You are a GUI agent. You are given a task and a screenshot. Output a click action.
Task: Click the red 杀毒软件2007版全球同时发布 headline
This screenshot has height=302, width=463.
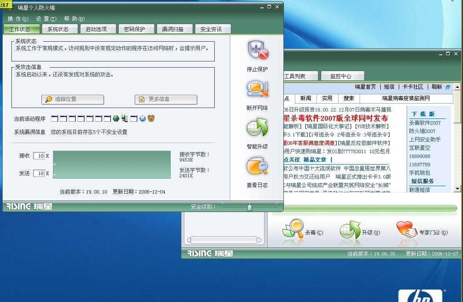click(336, 118)
